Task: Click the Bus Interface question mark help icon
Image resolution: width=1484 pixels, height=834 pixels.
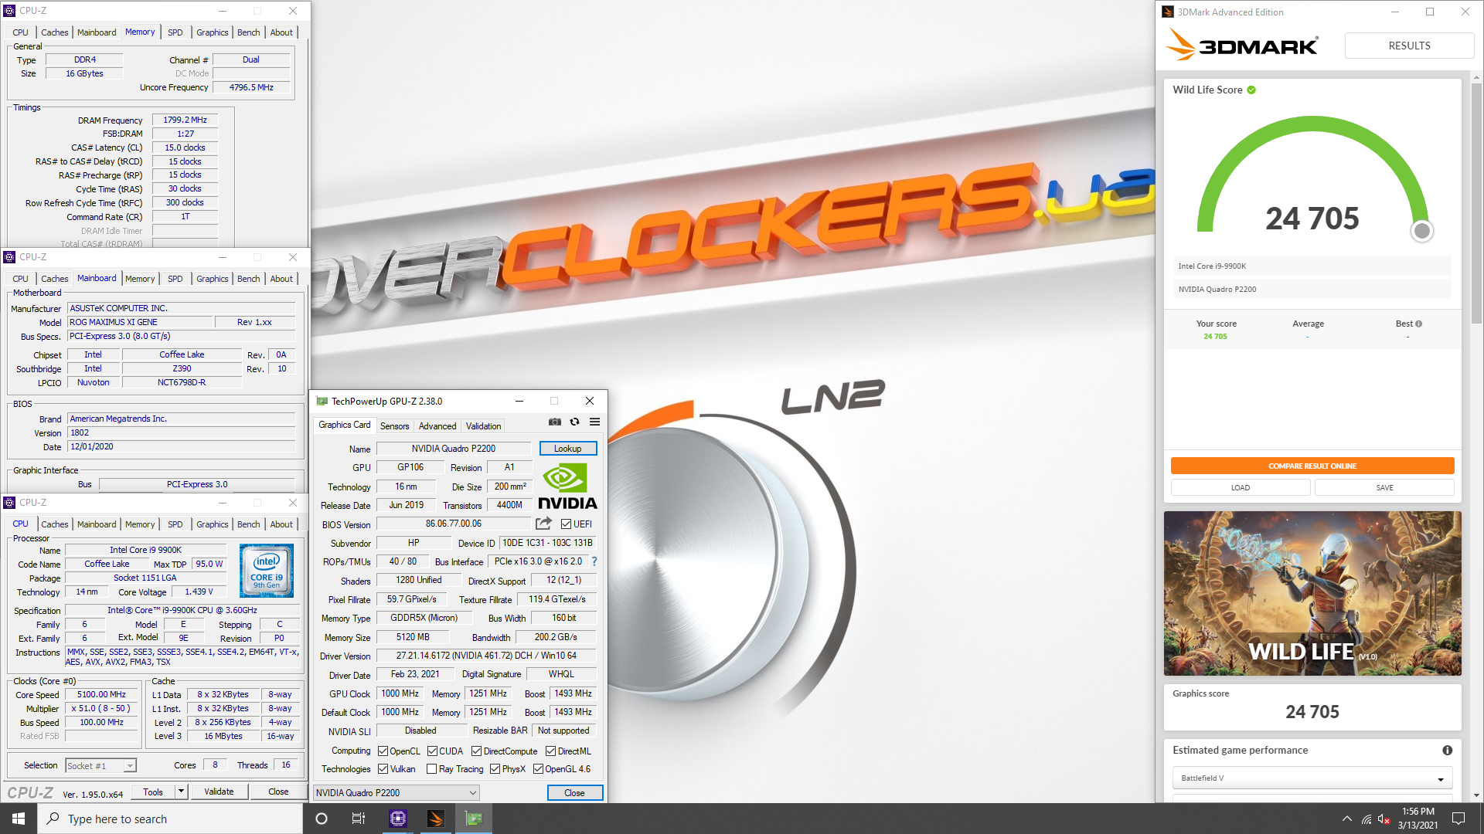Action: click(x=594, y=561)
